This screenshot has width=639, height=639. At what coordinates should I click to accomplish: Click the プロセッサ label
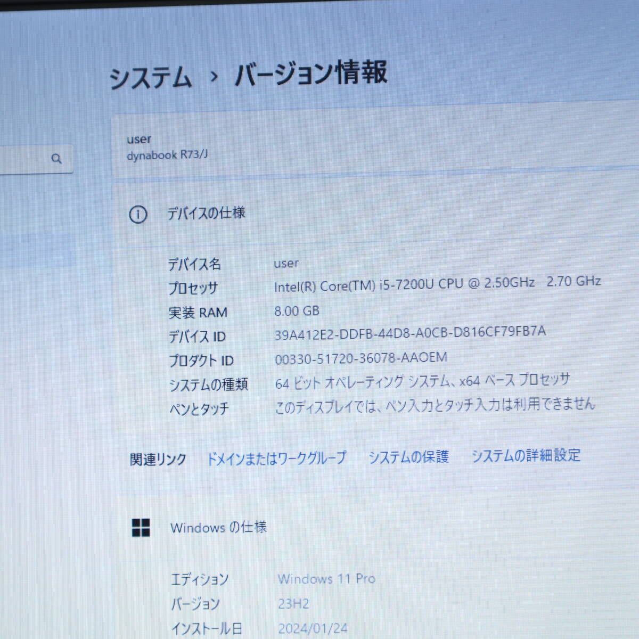193,288
